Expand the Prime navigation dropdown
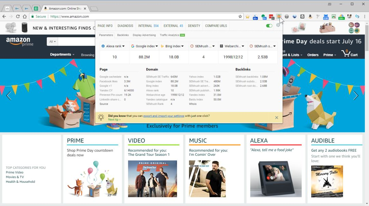This screenshot has width=369, height=206. (329, 55)
